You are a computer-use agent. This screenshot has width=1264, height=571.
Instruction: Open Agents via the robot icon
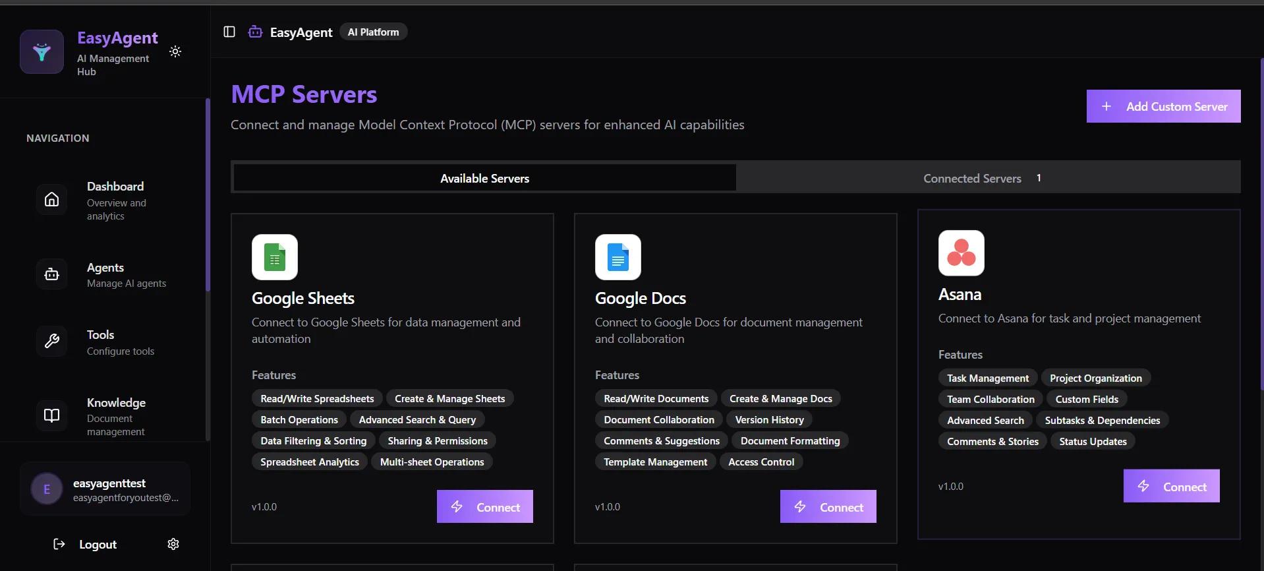click(x=51, y=274)
